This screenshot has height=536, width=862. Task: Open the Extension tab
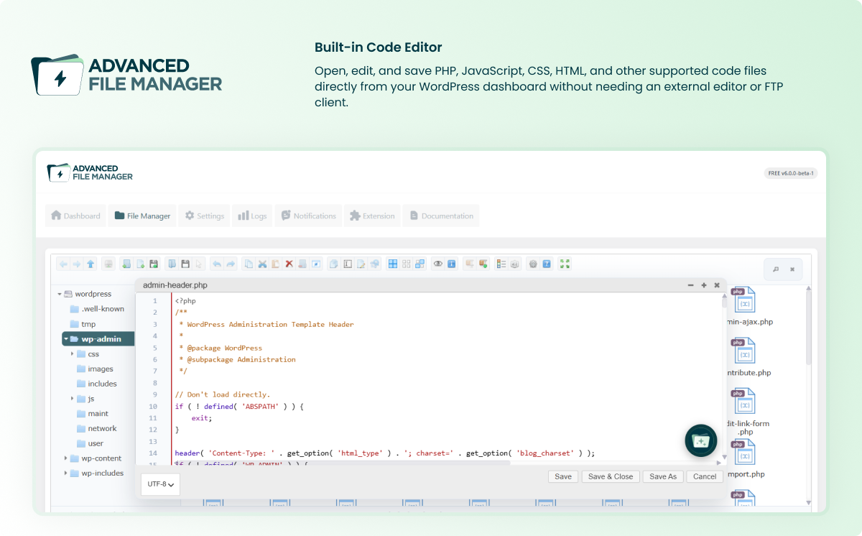(371, 216)
